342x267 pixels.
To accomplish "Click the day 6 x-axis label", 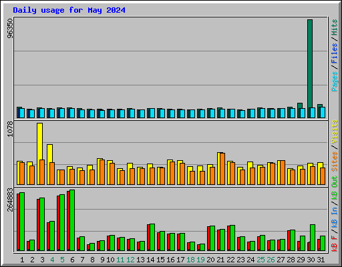I will 72,260.
